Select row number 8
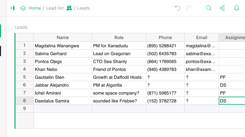The height and width of the screenshot is (137, 245). tap(24, 101)
